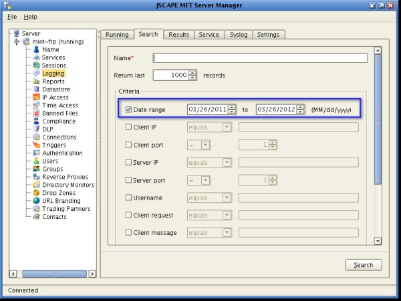401x301 pixels.
Task: Switch to the Running tab
Action: (117, 35)
